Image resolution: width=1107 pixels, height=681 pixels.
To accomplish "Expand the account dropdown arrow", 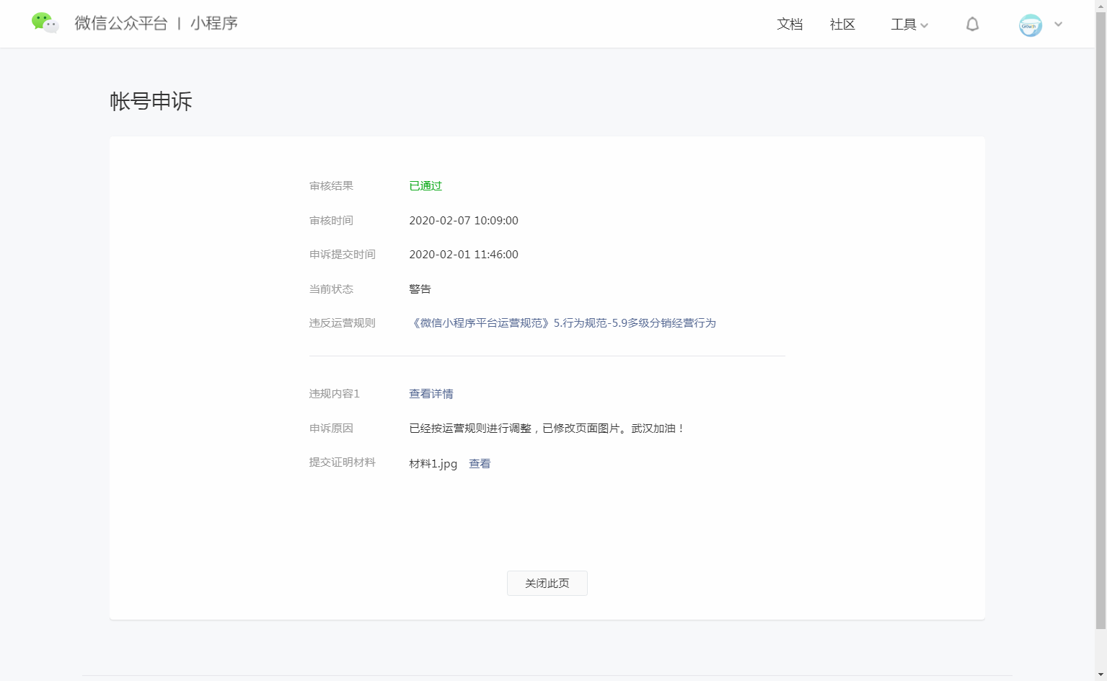I will (x=1058, y=24).
